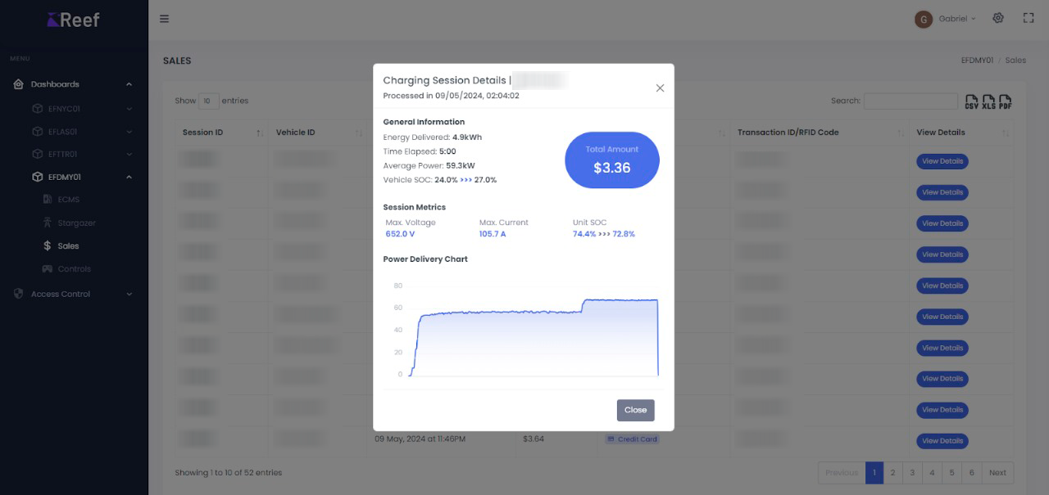Close the charging session dialog with X
1049x495 pixels.
pos(660,88)
